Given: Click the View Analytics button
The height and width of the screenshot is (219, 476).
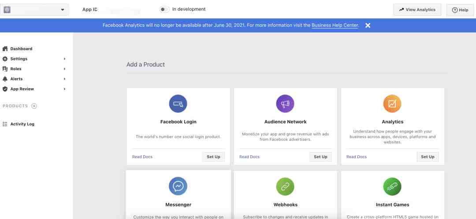Looking at the screenshot, I should (x=417, y=10).
